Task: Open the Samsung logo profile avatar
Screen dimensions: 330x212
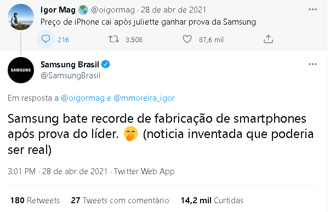Action: (21, 70)
